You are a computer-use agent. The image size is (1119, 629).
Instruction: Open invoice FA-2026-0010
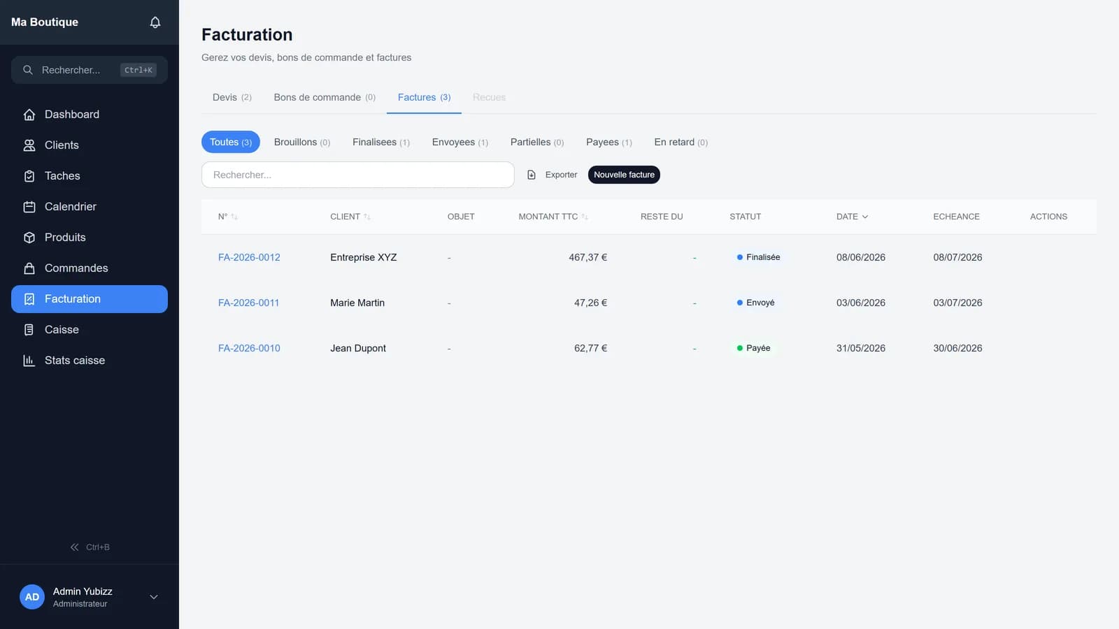click(249, 348)
